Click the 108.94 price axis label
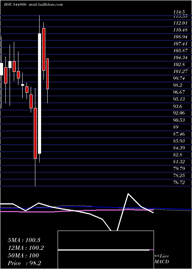Image resolution: width=192 pixels, height=269 pixels. tap(180, 37)
